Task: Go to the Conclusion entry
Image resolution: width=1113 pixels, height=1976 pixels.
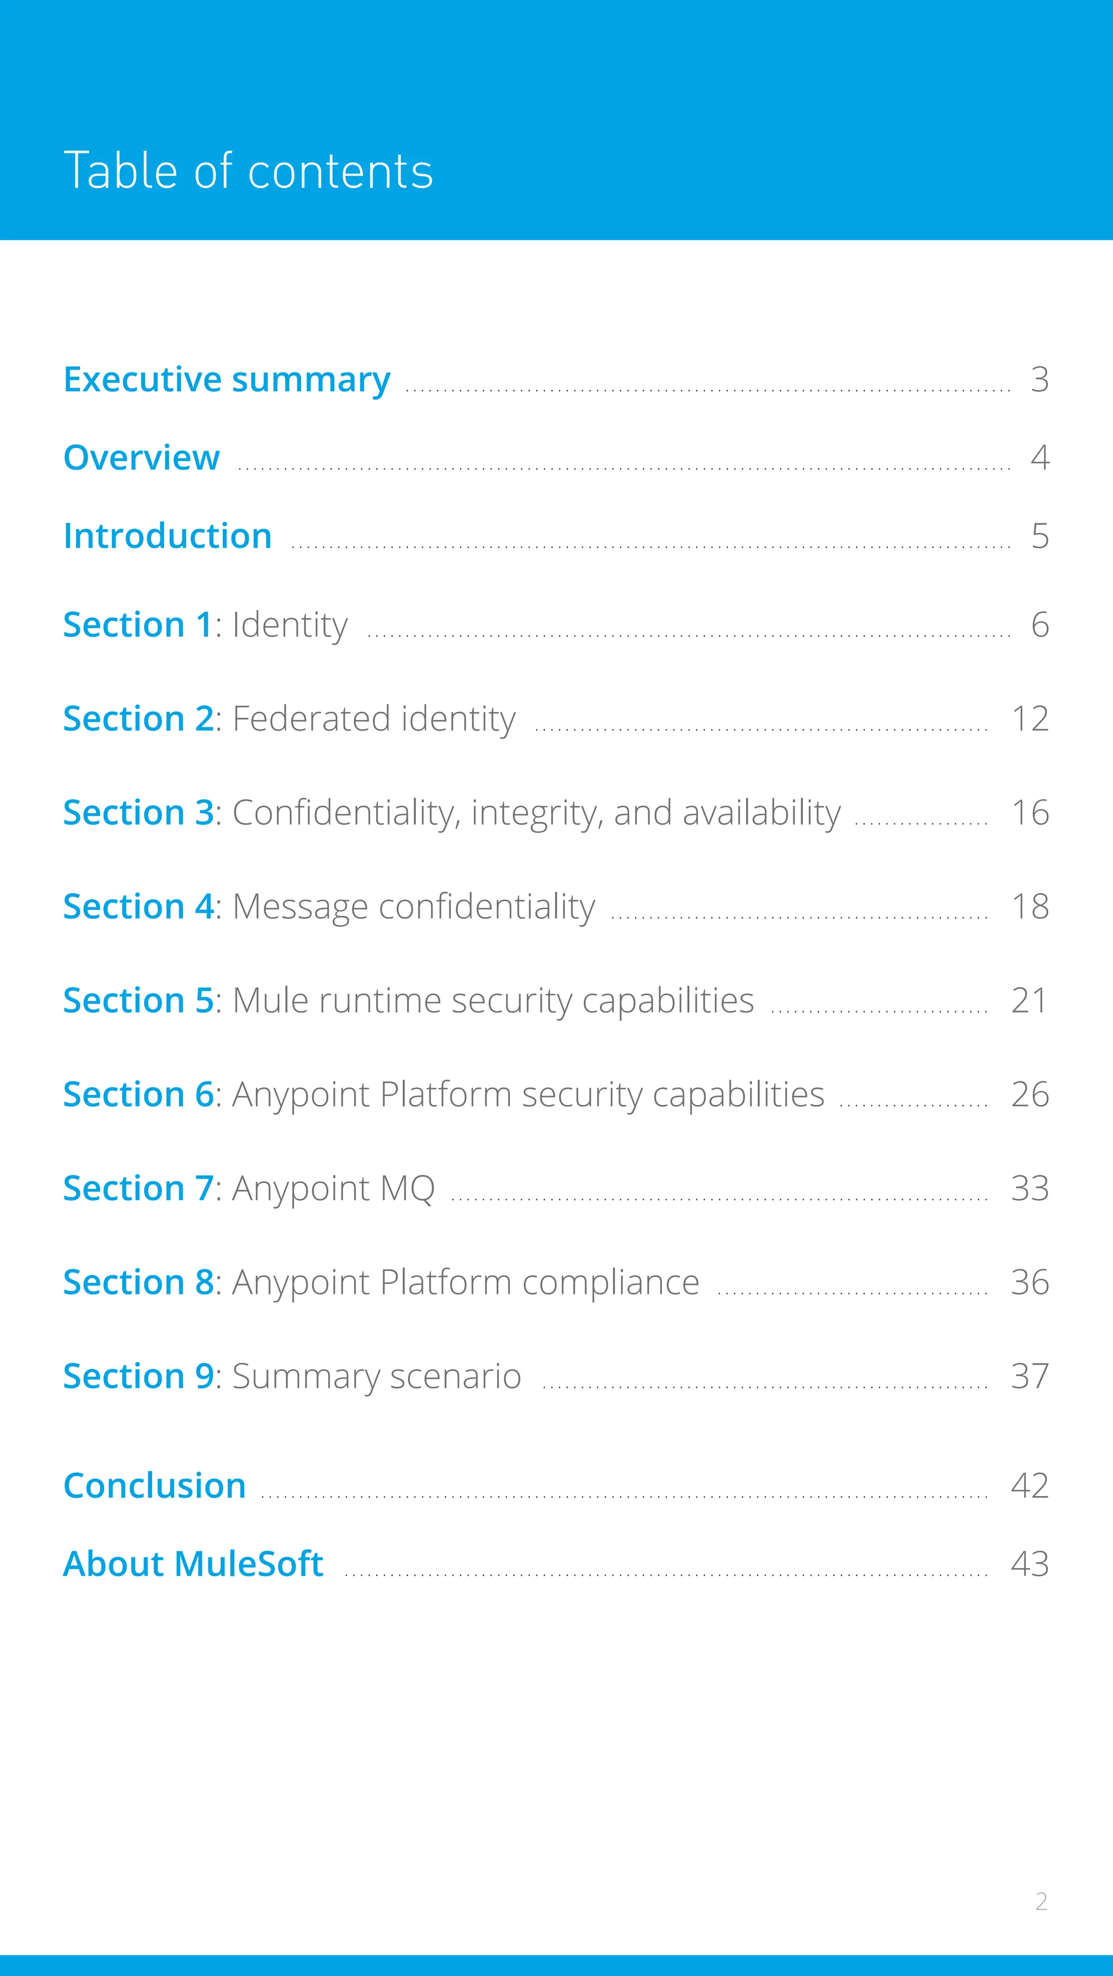Action: [155, 1486]
